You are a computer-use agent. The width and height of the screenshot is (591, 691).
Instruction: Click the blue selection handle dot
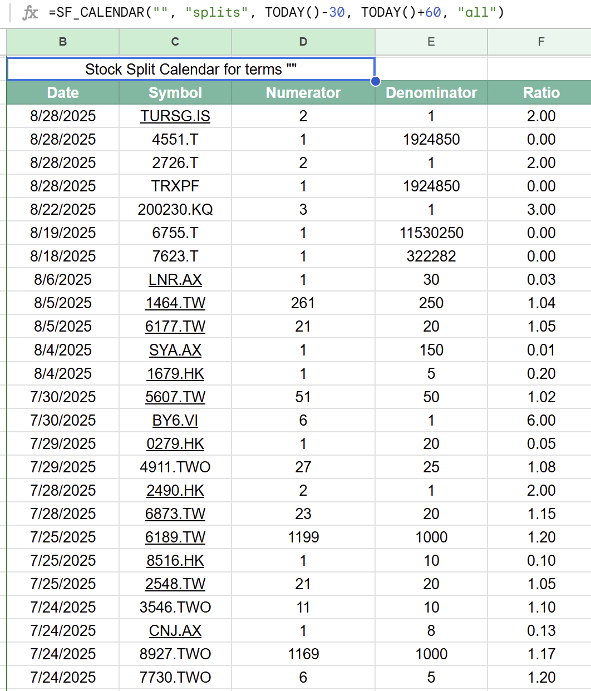point(376,81)
